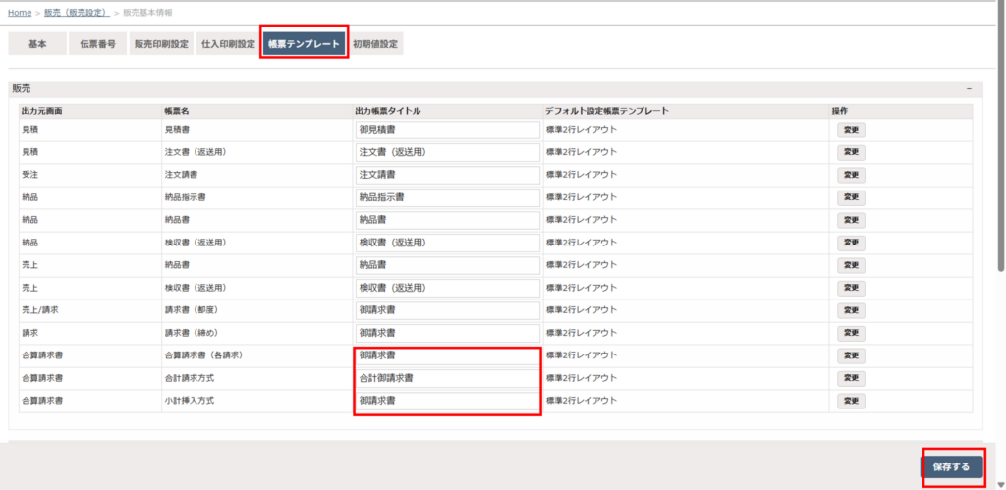The height and width of the screenshot is (490, 1006).
Task: Click 変更 for the 合計請求方式 row
Action: pos(851,378)
